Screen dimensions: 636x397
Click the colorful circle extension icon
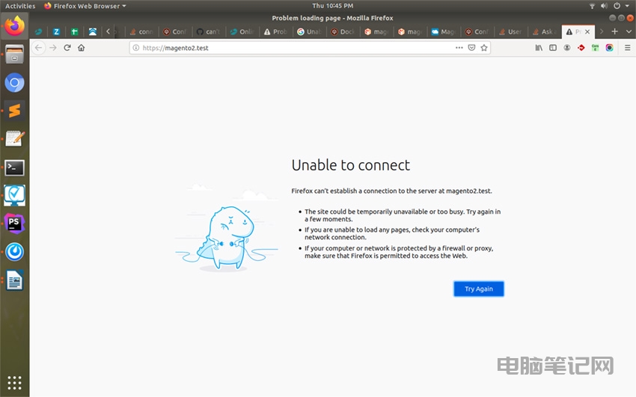click(609, 48)
